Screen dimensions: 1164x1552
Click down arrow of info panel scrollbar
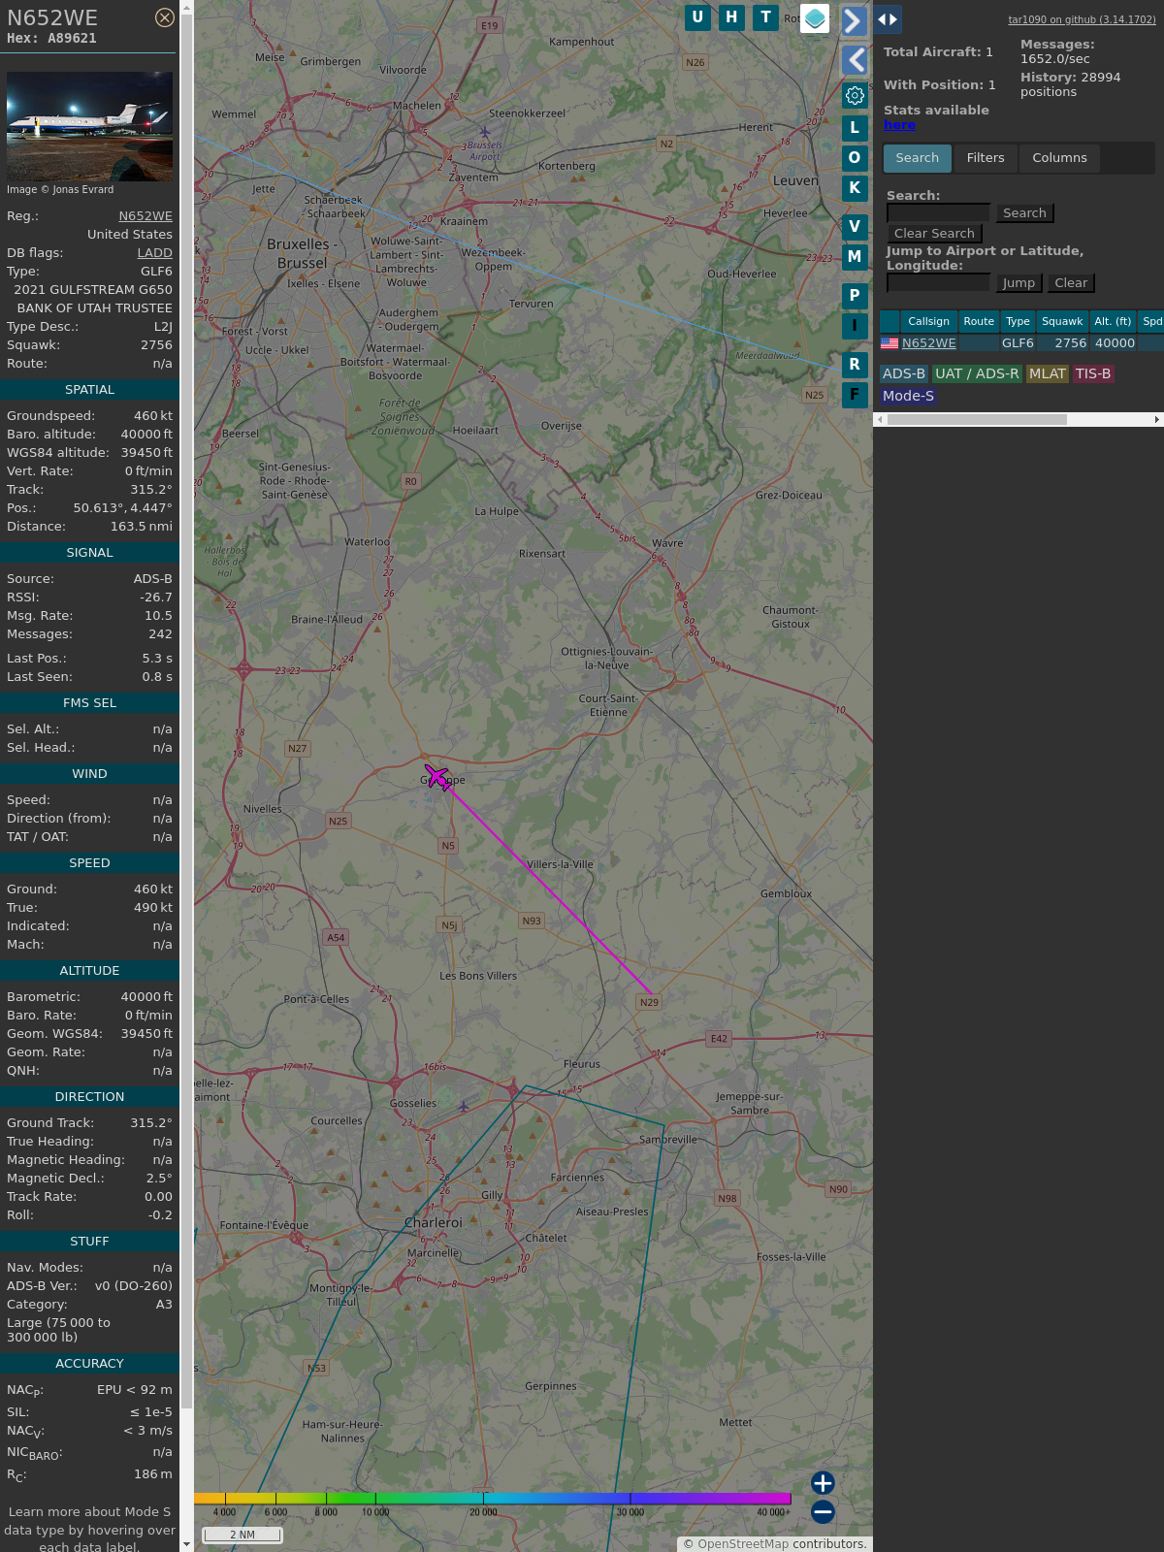point(186,1544)
